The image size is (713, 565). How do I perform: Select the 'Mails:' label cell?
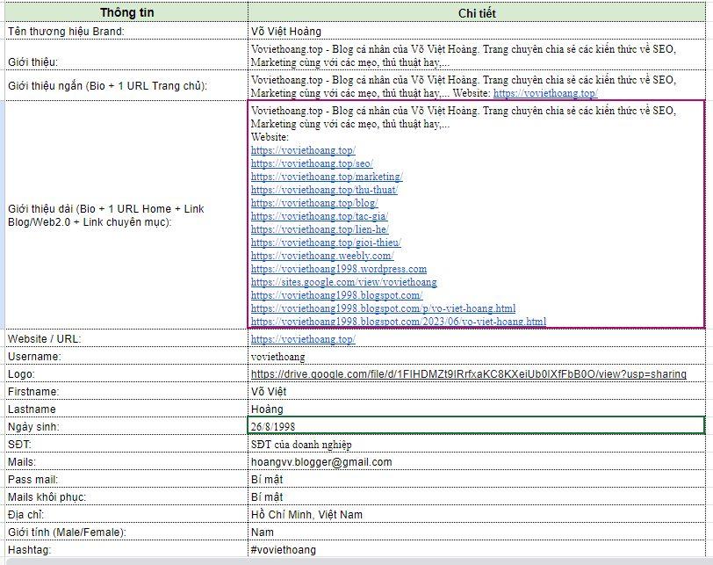pyautogui.click(x=126, y=461)
